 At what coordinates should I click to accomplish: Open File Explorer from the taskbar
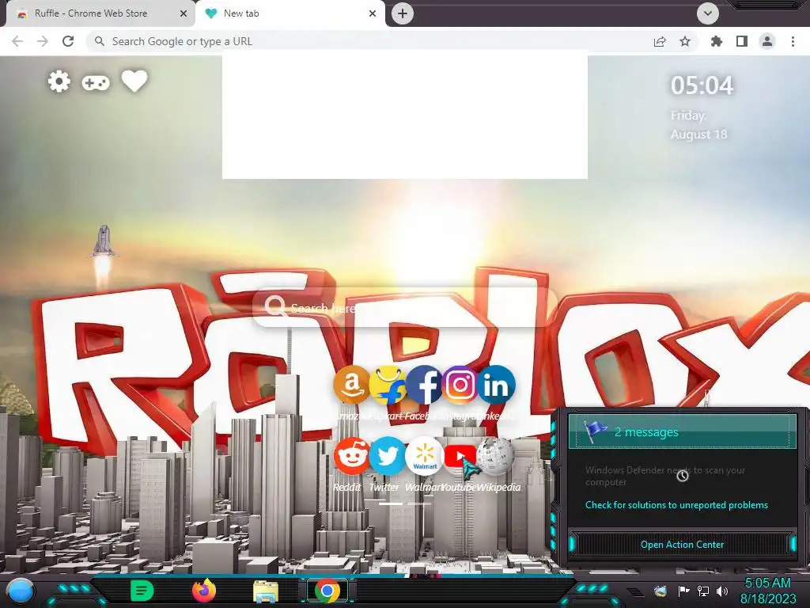(266, 591)
